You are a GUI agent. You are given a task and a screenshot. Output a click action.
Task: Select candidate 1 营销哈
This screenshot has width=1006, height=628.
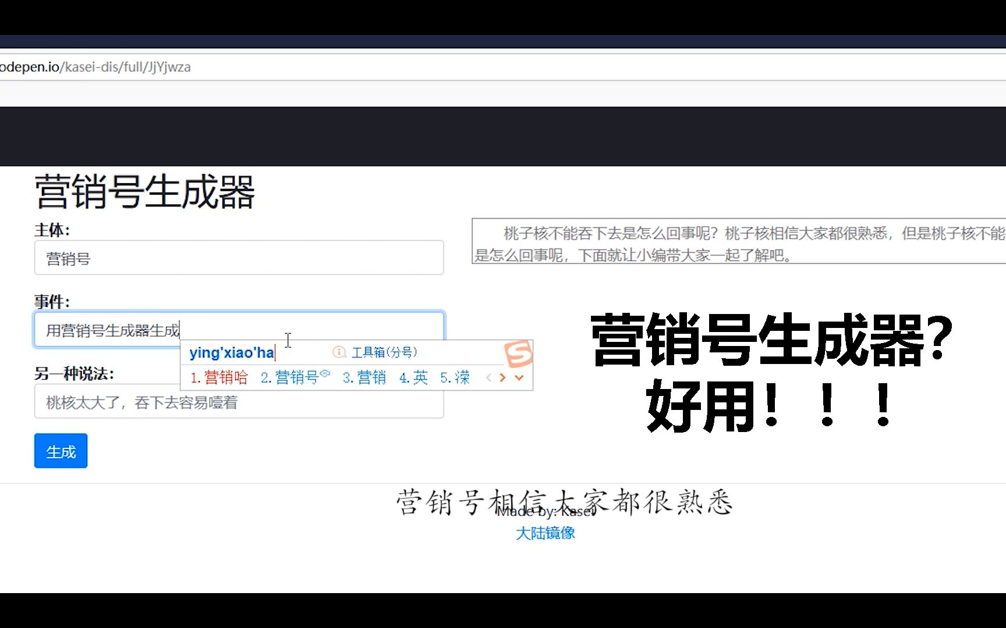(x=219, y=377)
